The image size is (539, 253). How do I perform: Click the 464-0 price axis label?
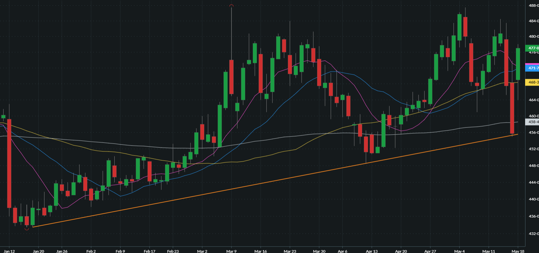click(534, 100)
